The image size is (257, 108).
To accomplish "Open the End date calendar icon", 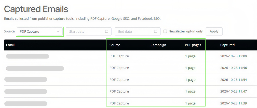I will [x=156, y=31].
